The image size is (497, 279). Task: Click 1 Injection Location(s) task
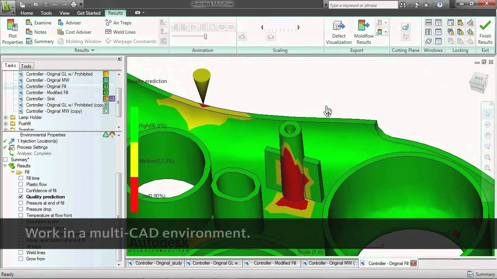coord(37,141)
